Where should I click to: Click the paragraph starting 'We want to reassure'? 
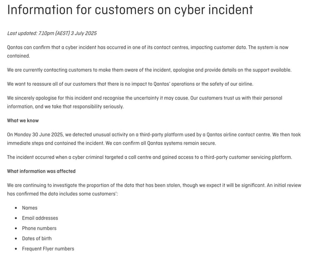click(130, 84)
